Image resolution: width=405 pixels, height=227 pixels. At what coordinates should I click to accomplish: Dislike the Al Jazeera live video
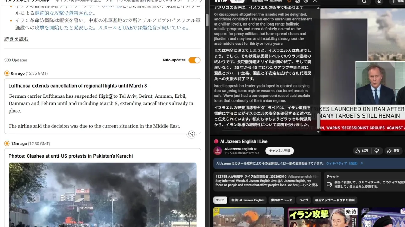point(377,151)
